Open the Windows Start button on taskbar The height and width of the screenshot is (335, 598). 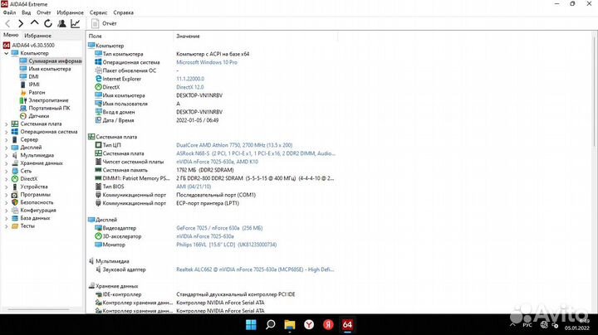pyautogui.click(x=251, y=325)
